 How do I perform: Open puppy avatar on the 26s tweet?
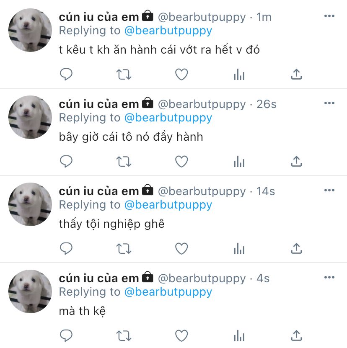tap(30, 117)
